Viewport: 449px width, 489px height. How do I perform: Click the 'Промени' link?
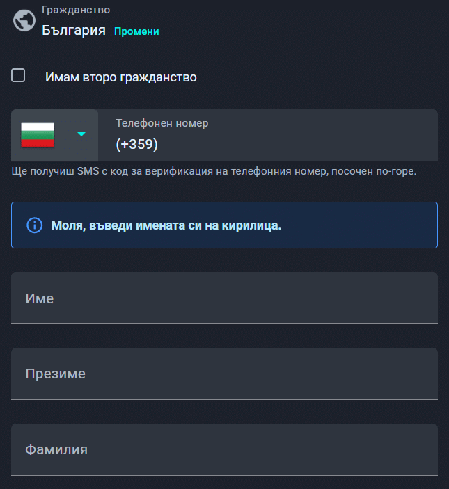136,31
